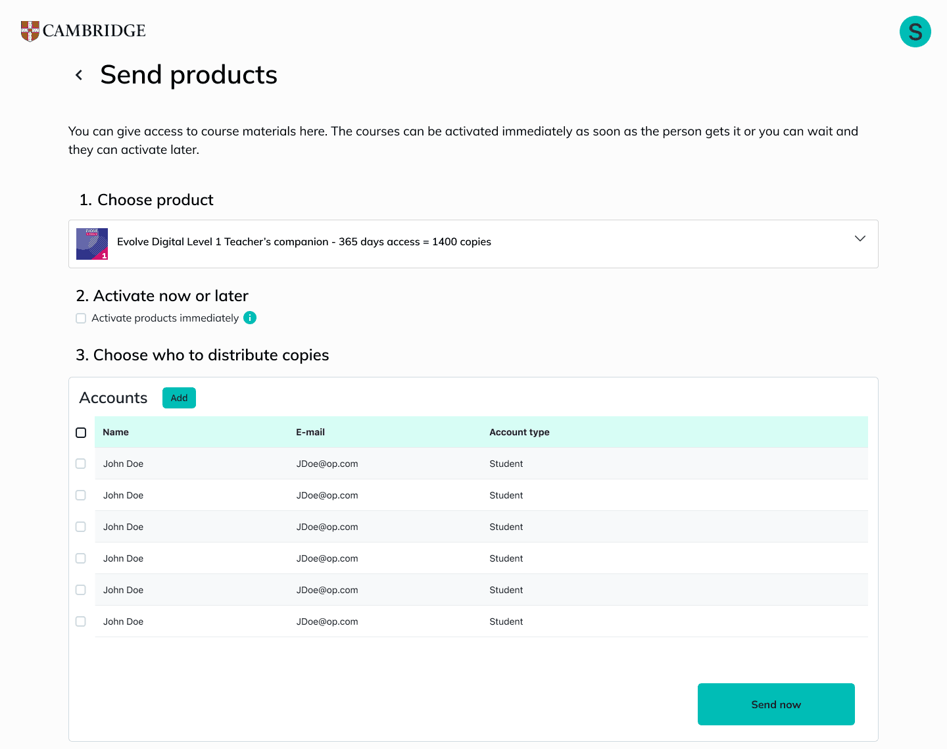This screenshot has width=947, height=749.
Task: Check the third John Doe row checkbox
Action: tap(81, 527)
